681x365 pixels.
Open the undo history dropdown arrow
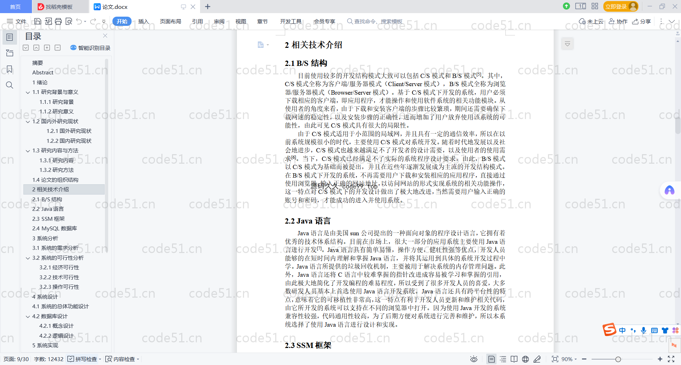(85, 22)
